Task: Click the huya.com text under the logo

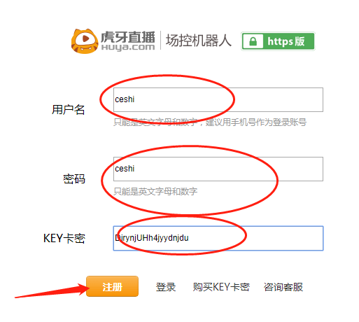Action: point(128,48)
